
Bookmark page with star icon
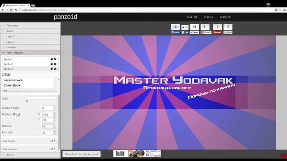[x=280, y=10]
